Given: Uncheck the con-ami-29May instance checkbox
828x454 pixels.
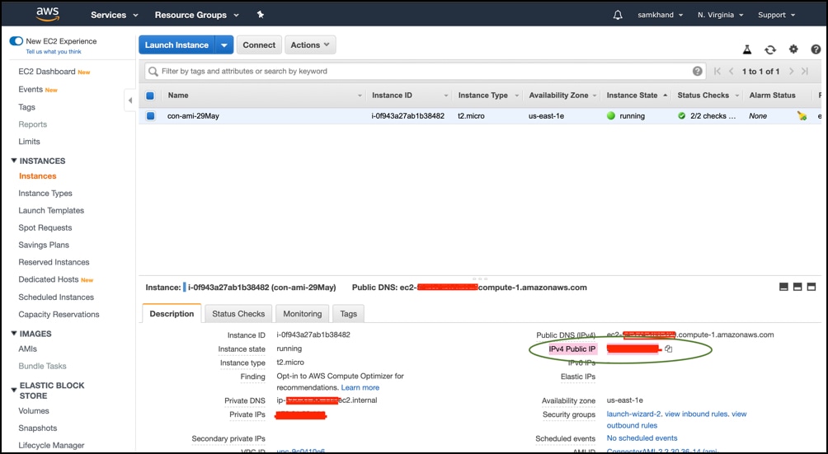Looking at the screenshot, I should coord(150,116).
